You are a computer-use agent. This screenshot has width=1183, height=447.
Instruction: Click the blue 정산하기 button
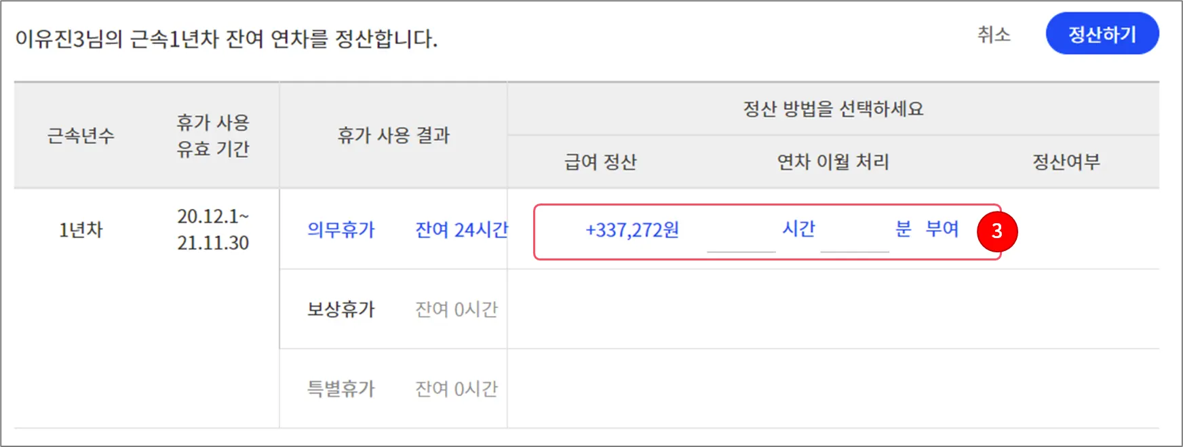coord(1102,34)
